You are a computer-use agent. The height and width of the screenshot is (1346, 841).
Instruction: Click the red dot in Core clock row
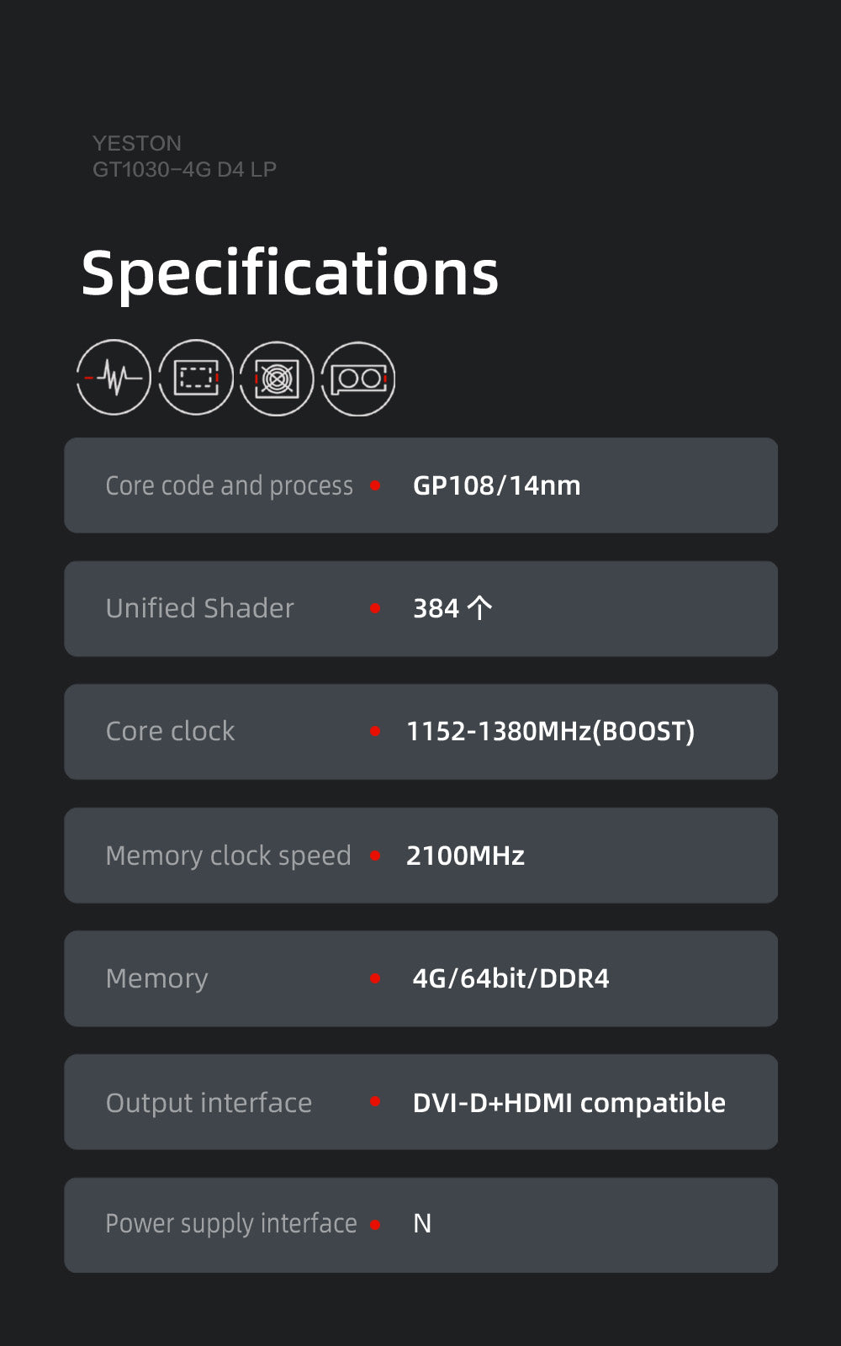375,731
